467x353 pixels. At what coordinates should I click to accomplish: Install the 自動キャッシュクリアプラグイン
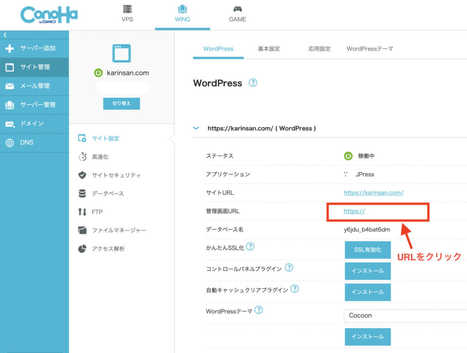click(368, 292)
